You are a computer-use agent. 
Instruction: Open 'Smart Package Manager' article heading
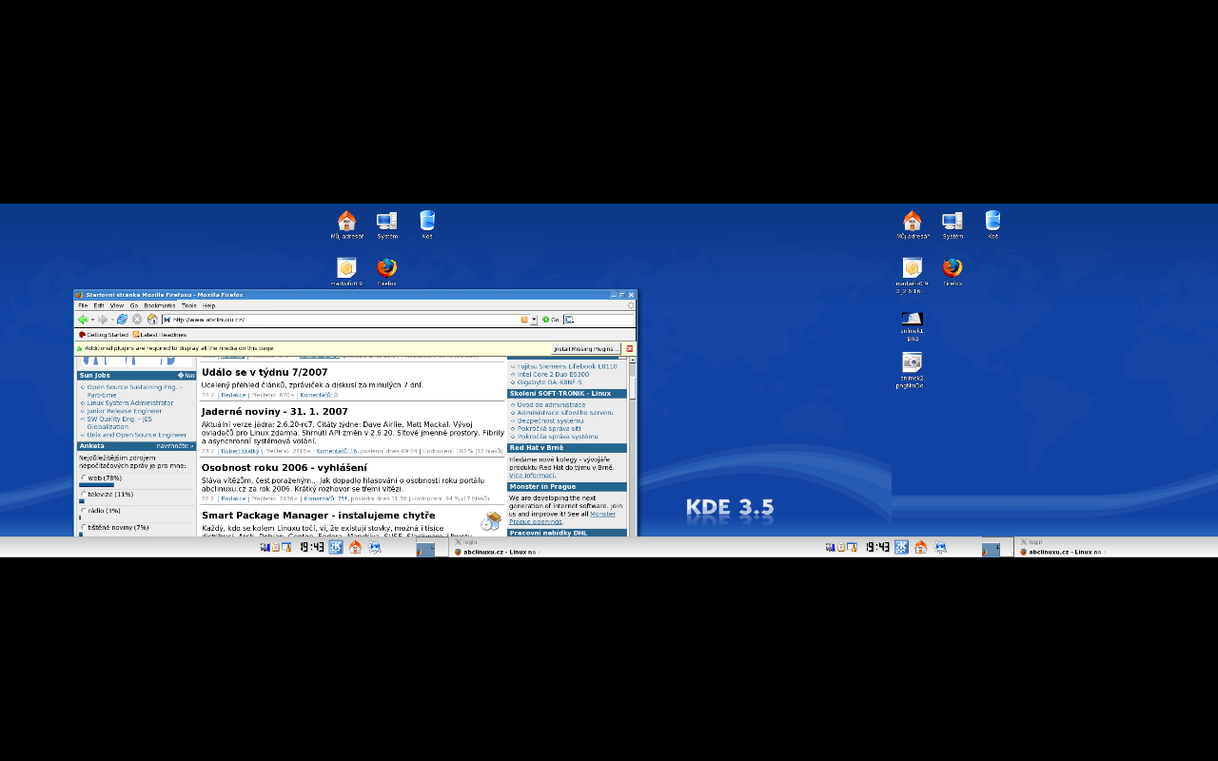(x=318, y=516)
